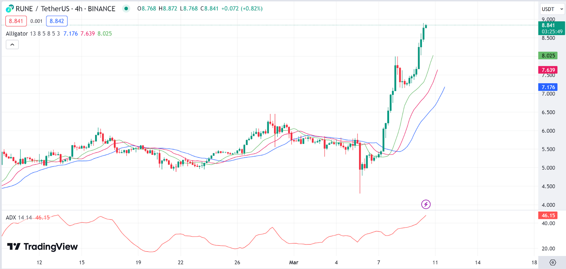Click the Mar date label on time axis
This screenshot has width=566, height=269.
294,263
